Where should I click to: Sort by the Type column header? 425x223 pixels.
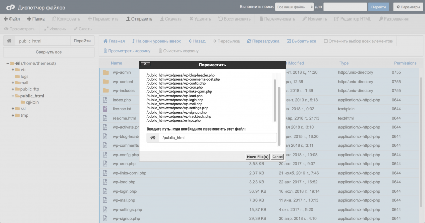pyautogui.click(x=344, y=63)
